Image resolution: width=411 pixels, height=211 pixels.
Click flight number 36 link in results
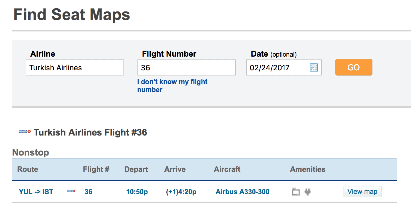(88, 192)
